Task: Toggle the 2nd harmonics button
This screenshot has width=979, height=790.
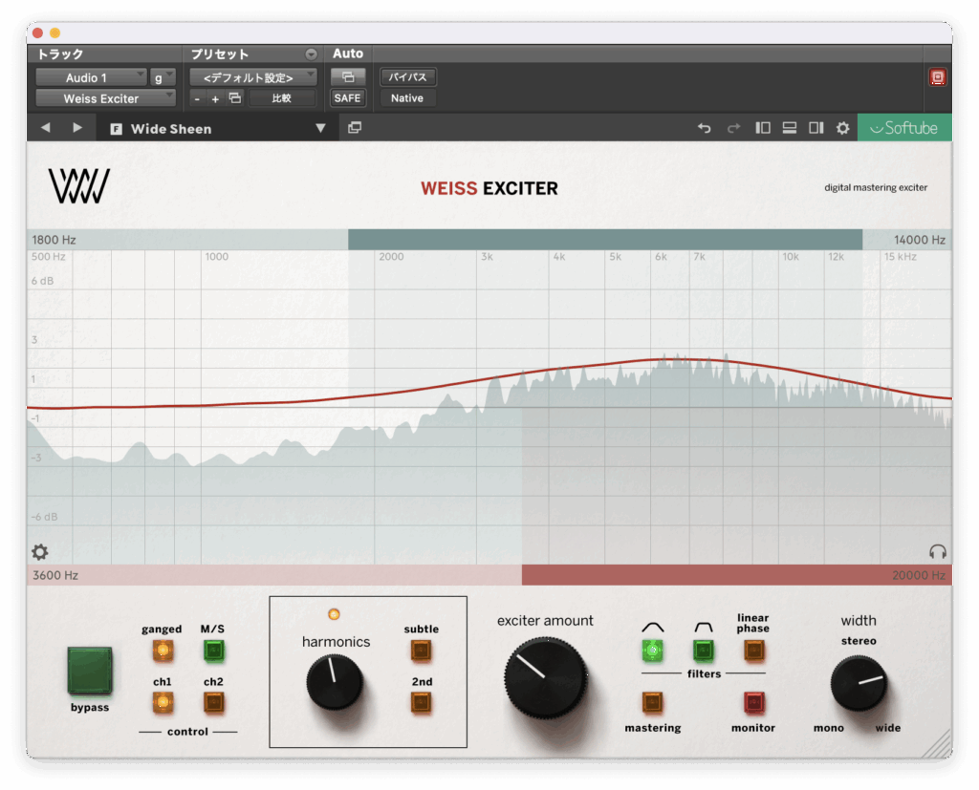Action: point(421,703)
